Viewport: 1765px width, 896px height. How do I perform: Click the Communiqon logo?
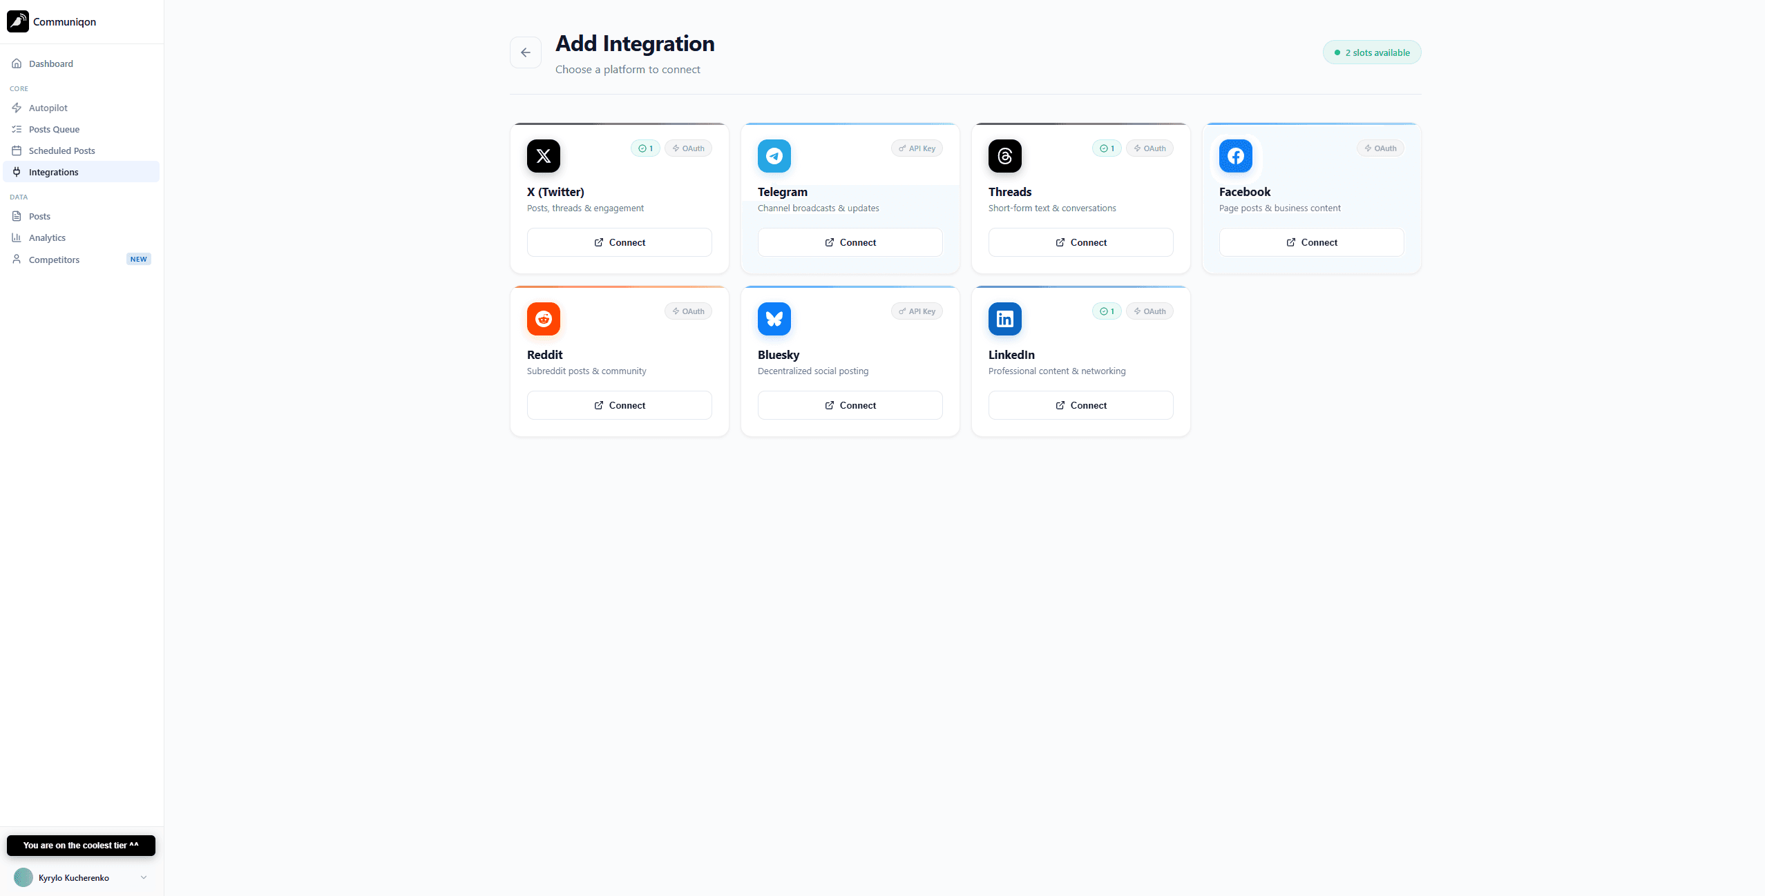tap(17, 21)
